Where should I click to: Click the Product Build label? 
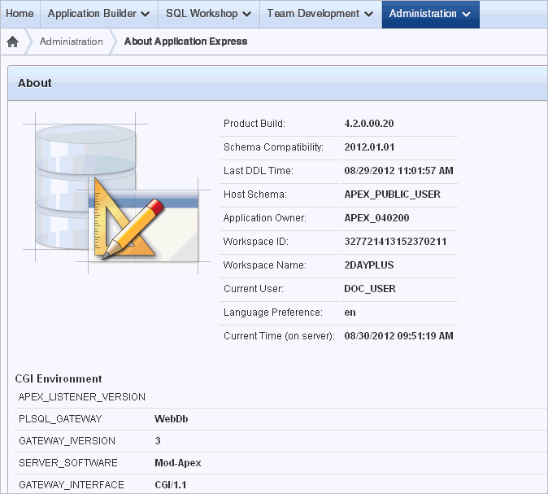pyautogui.click(x=254, y=124)
